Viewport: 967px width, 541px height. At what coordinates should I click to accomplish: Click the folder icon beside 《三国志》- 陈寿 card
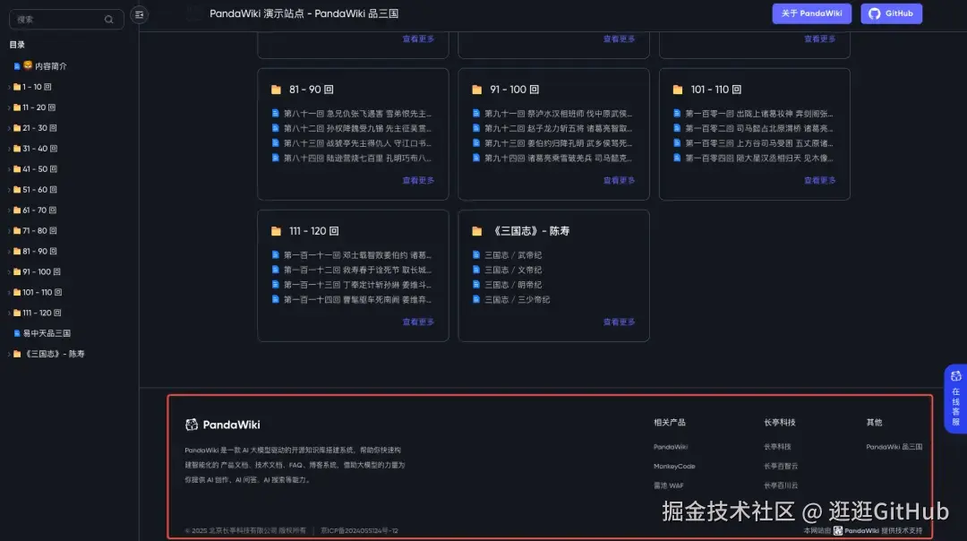477,230
